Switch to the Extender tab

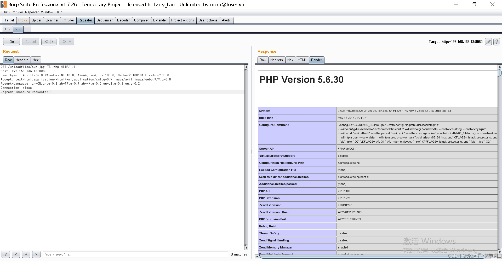click(160, 20)
